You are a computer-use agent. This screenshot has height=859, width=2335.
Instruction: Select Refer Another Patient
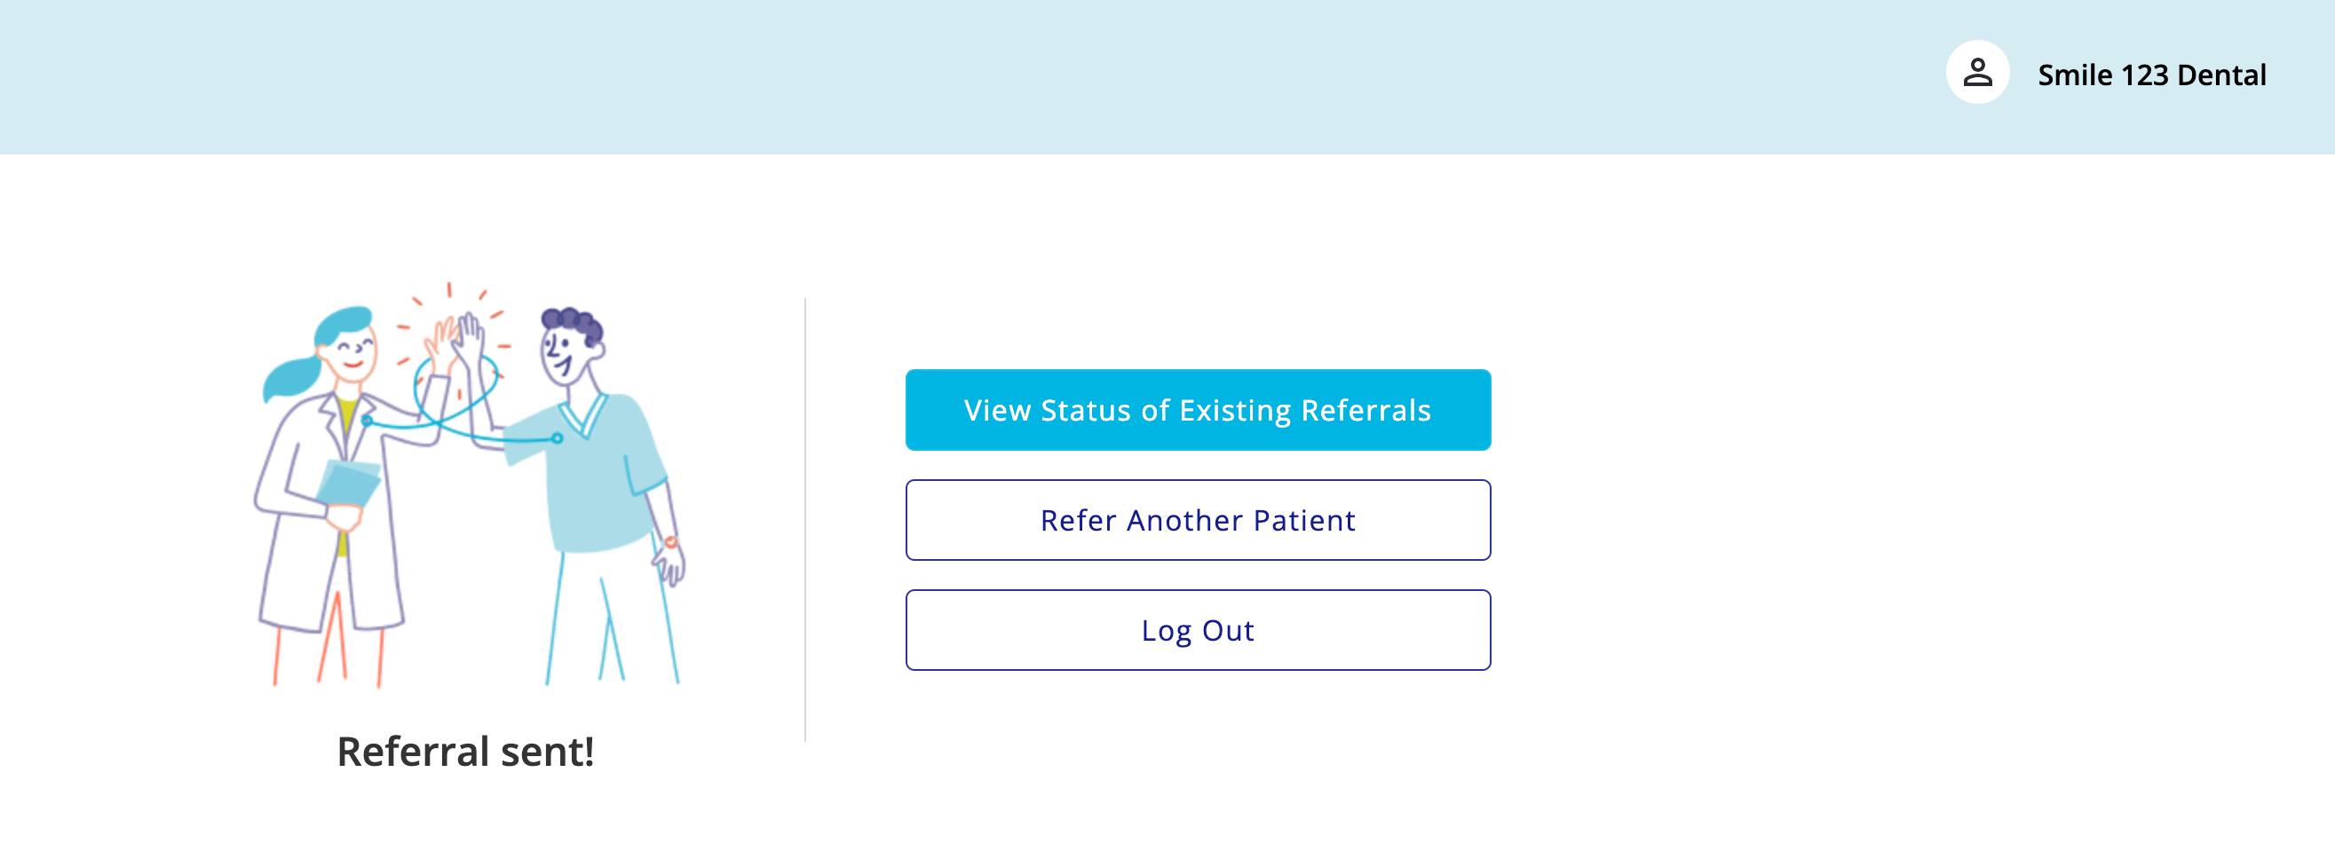(x=1197, y=519)
